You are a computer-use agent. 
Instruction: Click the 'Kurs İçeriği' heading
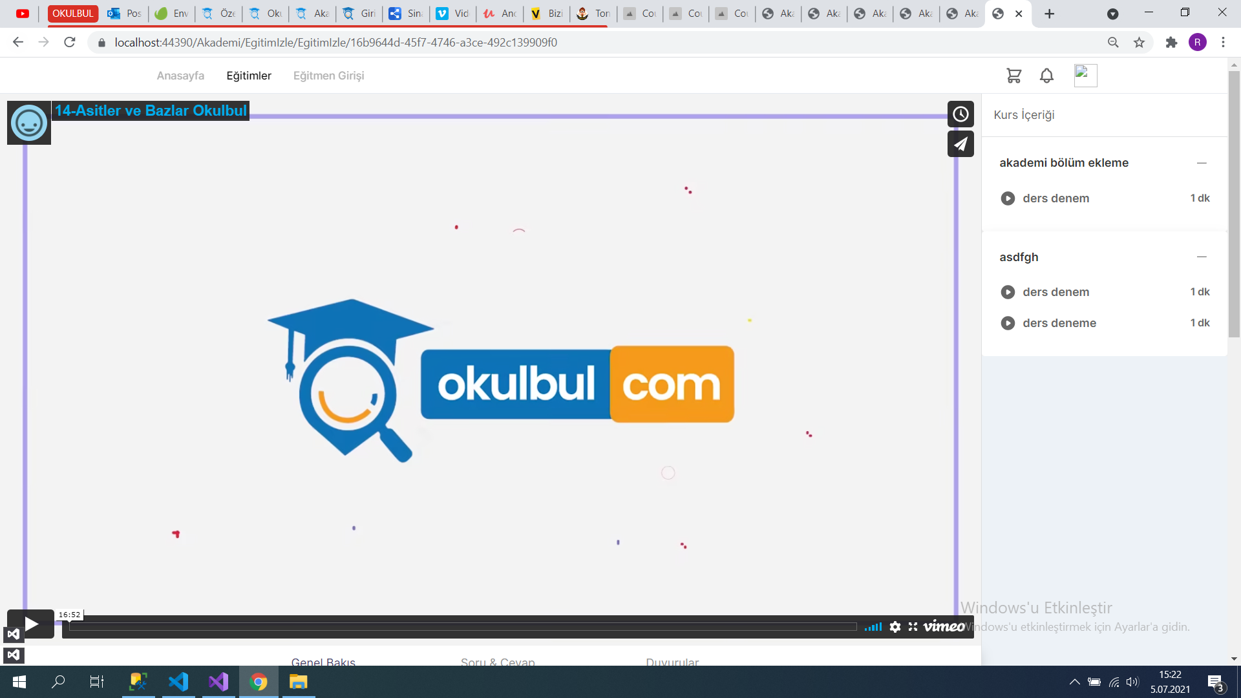pyautogui.click(x=1024, y=115)
